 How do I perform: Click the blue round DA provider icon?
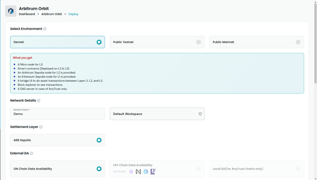146,172
